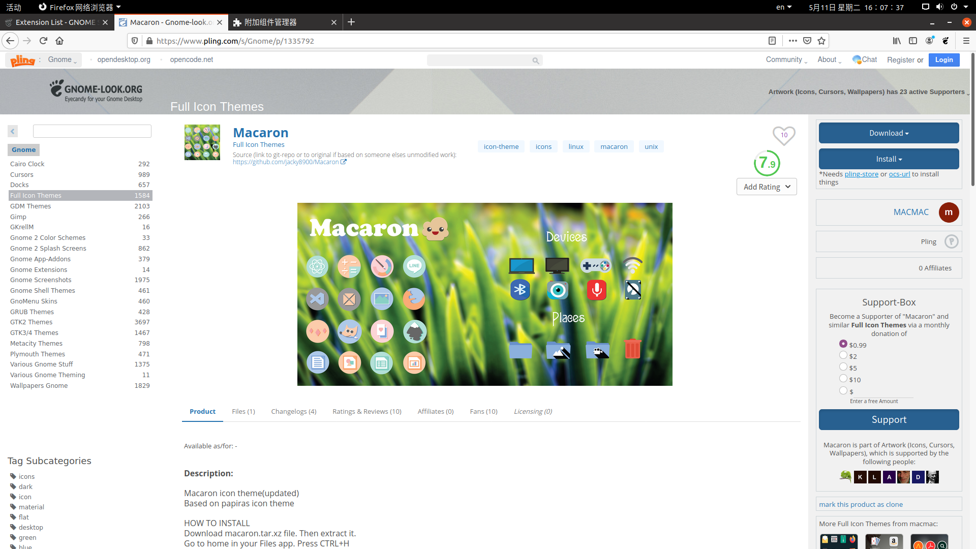
Task: Click the heart icon with 10 fans
Action: tap(784, 135)
